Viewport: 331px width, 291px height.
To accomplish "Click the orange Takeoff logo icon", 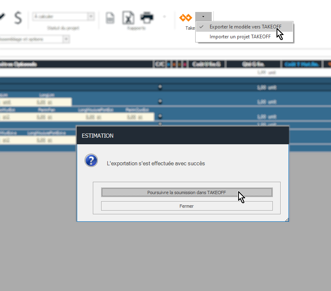I will [x=186, y=17].
